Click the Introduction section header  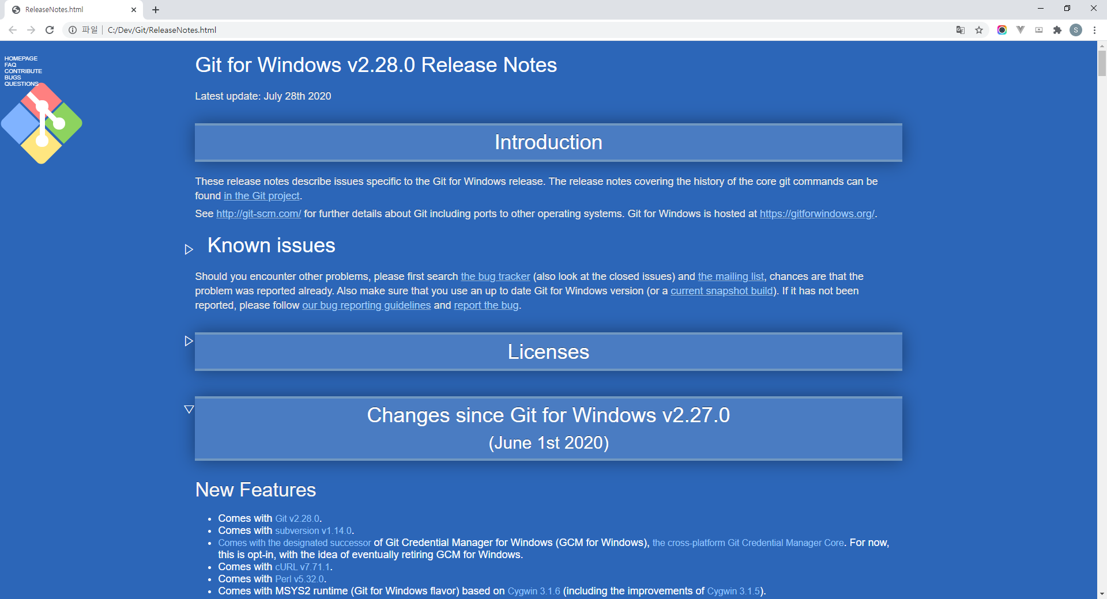tap(548, 142)
